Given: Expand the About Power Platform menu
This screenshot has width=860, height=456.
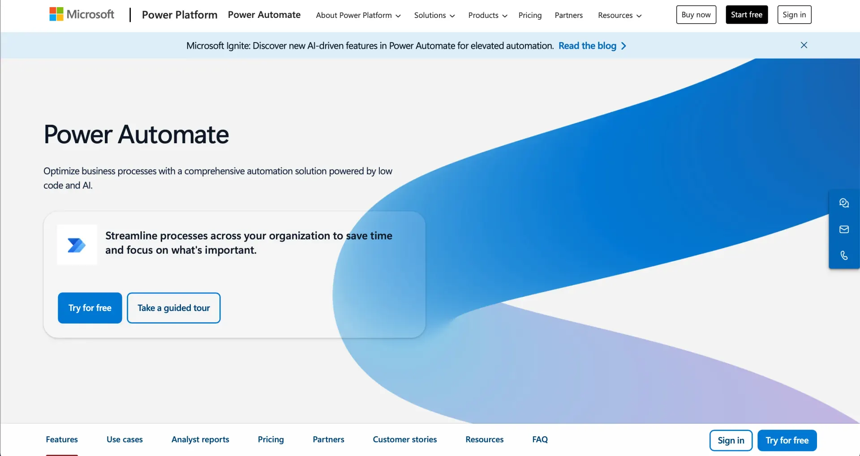Looking at the screenshot, I should [x=358, y=15].
